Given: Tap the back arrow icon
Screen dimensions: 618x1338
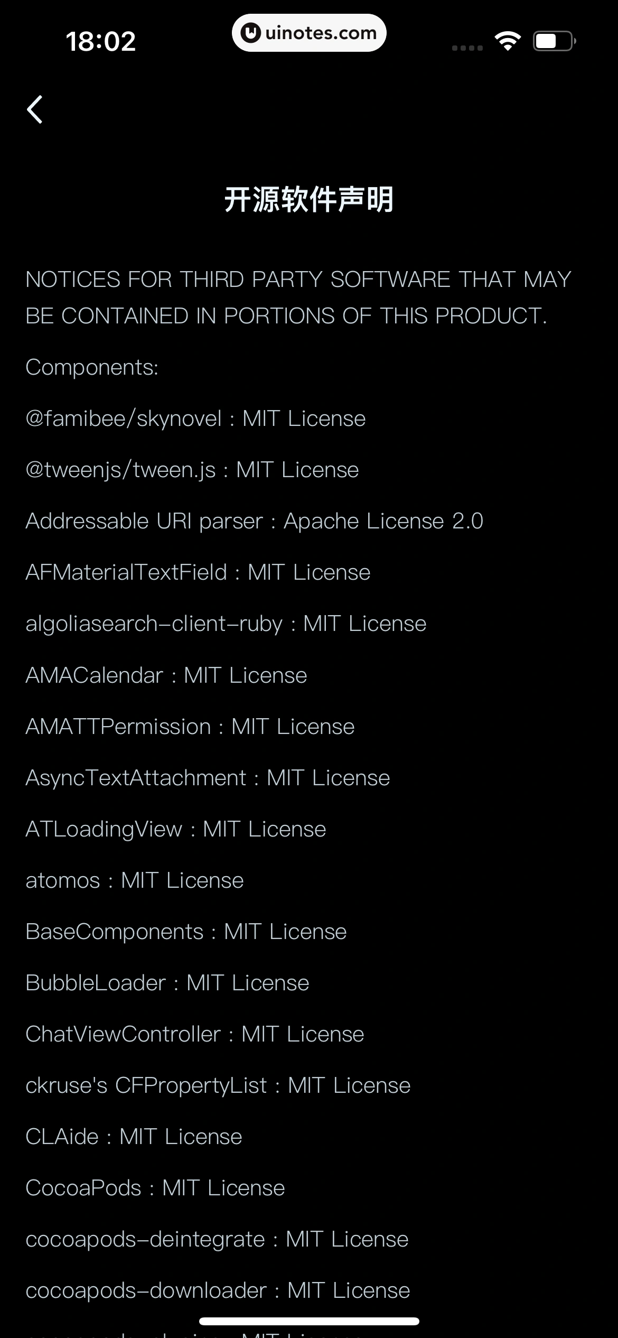Looking at the screenshot, I should coord(35,109).
